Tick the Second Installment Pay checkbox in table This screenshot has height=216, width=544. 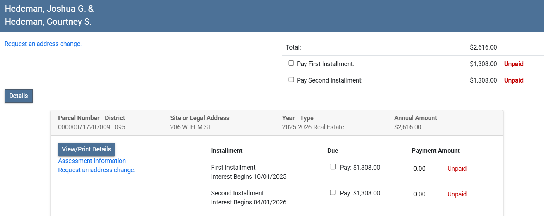coord(333,192)
